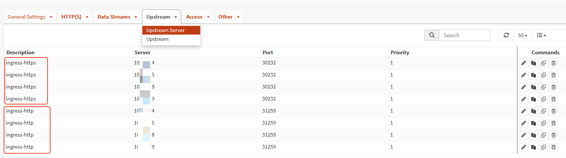Open the HTTP(S) tab dropdown
Viewport: 566px width, 158px height.
tap(75, 17)
